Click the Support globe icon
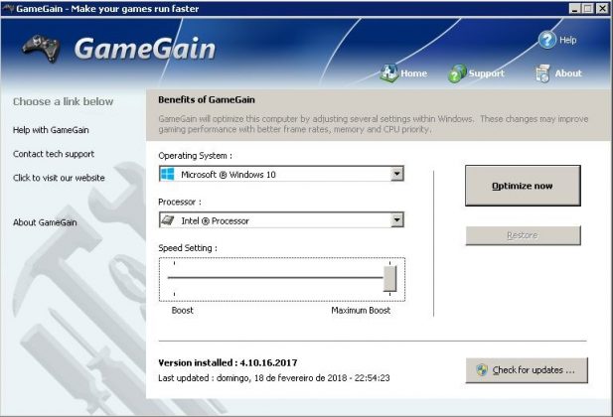This screenshot has height=417, width=613. (x=457, y=73)
